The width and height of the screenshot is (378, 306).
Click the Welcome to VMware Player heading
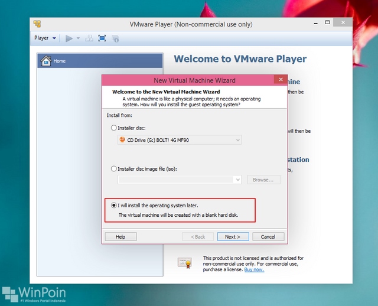240,59
